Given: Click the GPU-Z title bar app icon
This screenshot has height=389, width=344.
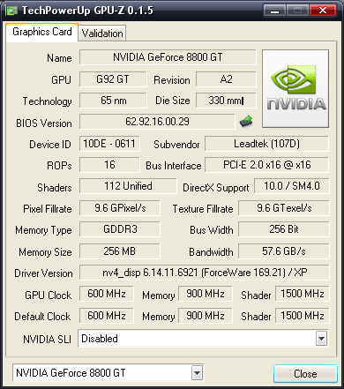Looking at the screenshot, I should [x=12, y=11].
